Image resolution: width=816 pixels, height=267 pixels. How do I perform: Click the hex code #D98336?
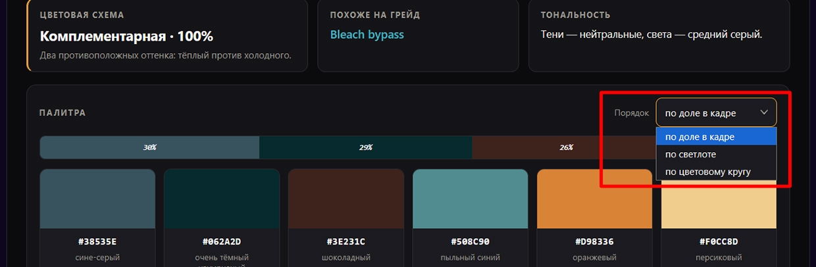(595, 242)
